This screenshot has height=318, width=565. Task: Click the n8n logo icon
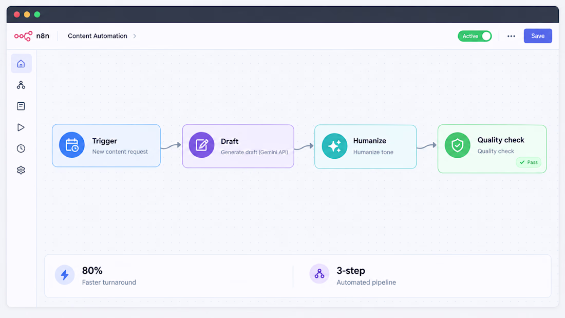click(x=23, y=36)
